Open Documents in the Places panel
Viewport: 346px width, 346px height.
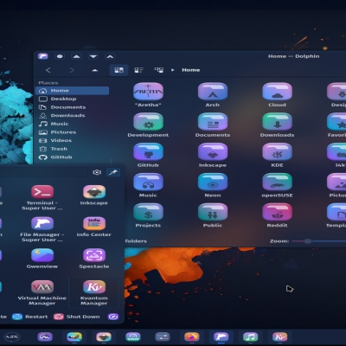(x=72, y=107)
